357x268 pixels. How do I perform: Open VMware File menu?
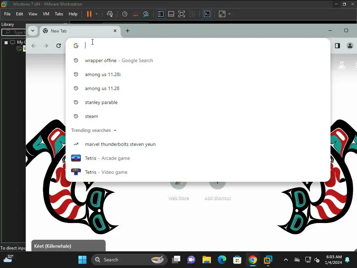point(7,14)
